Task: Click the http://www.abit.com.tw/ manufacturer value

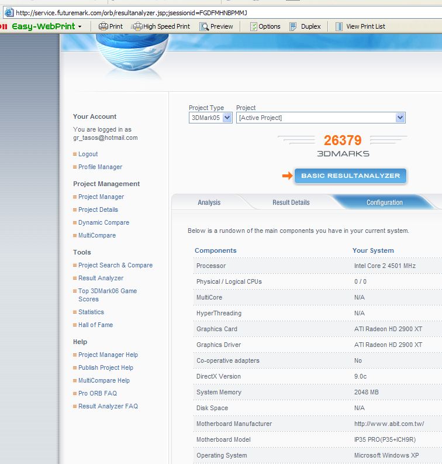Action: 389,424
